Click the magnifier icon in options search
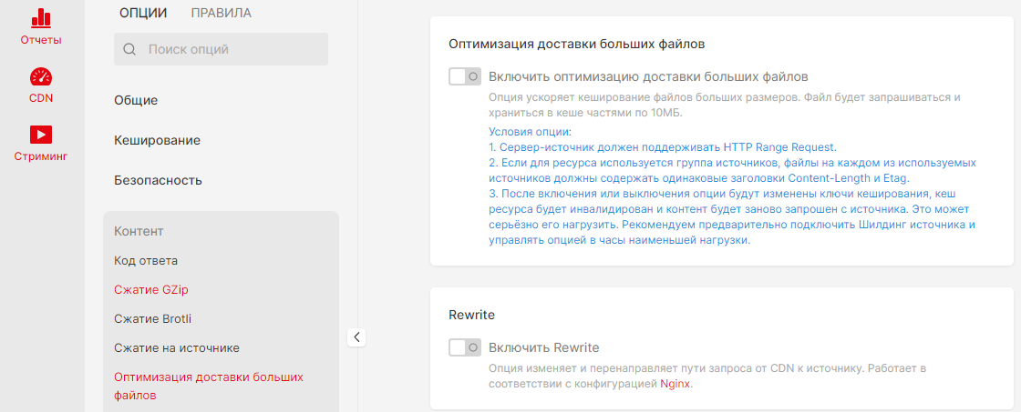This screenshot has height=412, width=1021. tap(129, 49)
